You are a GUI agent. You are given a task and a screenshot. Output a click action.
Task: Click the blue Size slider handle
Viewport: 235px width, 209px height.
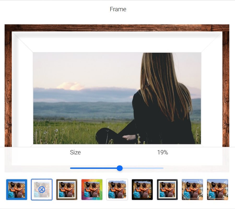tap(120, 168)
